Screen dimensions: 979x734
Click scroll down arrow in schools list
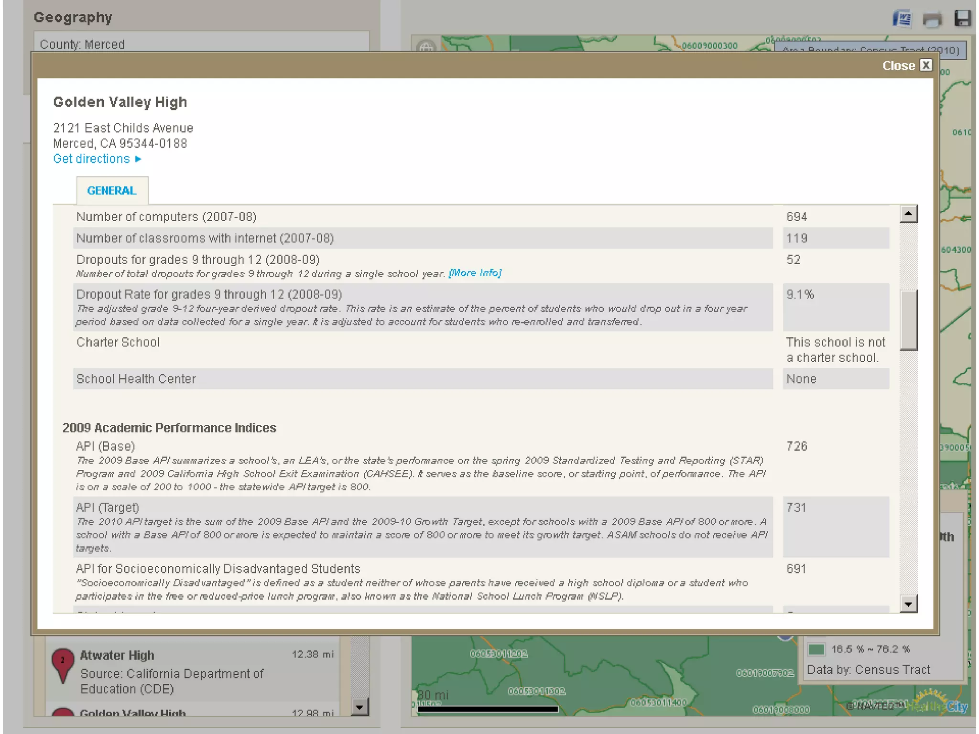pos(359,706)
